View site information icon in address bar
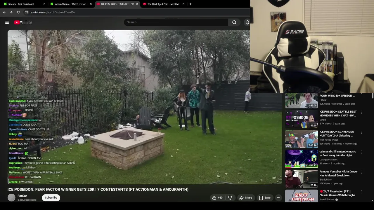The image size is (374, 210). pyautogui.click(x=27, y=12)
